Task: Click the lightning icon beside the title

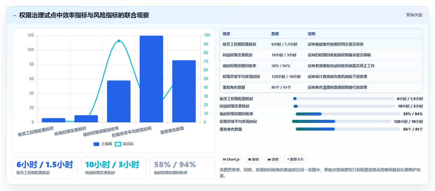Action: pyautogui.click(x=15, y=15)
